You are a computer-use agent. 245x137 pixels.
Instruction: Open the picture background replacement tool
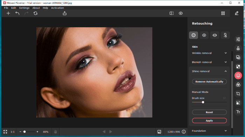[238, 57]
